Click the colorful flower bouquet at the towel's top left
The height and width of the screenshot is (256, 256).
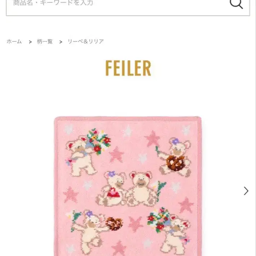98,141
